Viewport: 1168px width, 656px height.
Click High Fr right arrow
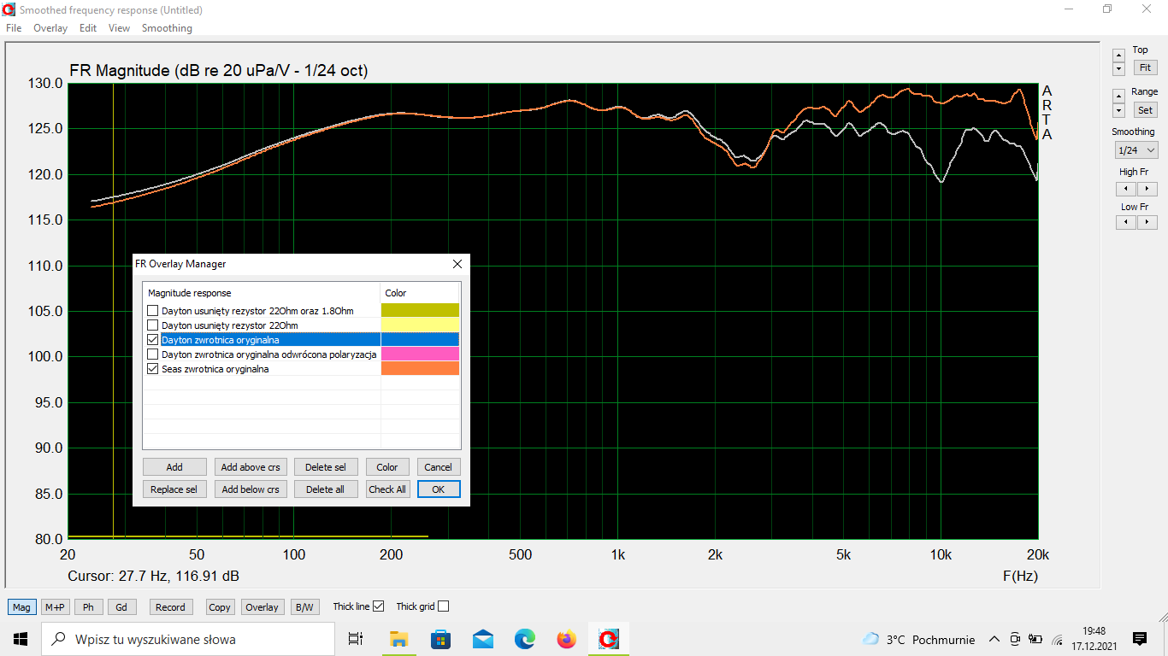point(1147,189)
